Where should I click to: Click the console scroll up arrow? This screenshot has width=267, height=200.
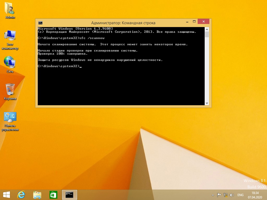207,29
